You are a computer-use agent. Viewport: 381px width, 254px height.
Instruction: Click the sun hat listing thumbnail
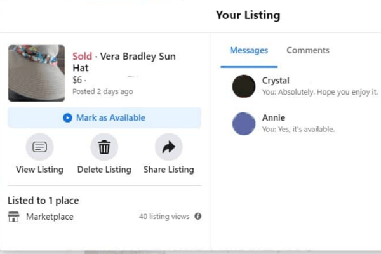(36, 73)
